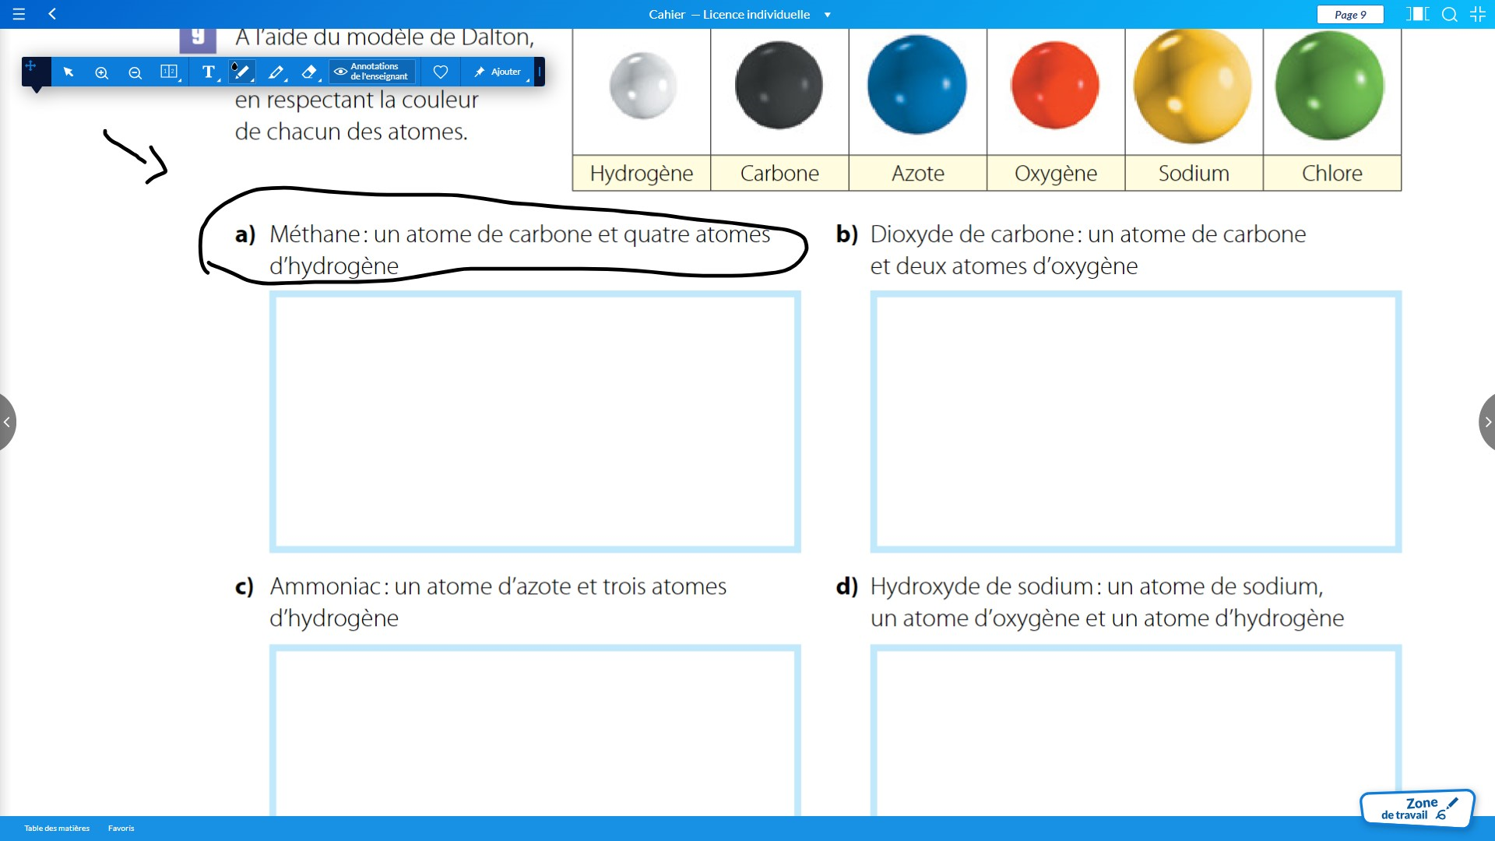Toggle the page layout view icon
1495x841 pixels.
1416,14
